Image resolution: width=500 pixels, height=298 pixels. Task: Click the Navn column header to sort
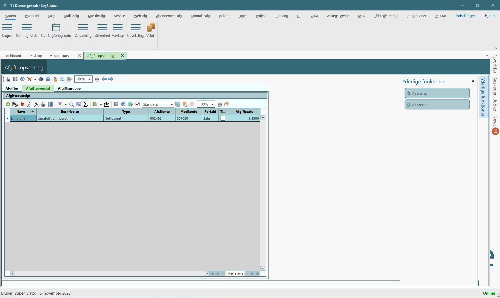[x=21, y=112]
